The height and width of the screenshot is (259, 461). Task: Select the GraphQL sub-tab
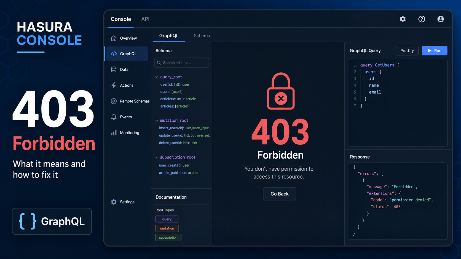(169, 36)
